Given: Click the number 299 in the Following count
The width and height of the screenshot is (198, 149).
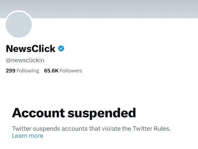Looking at the screenshot, I should click(11, 71).
